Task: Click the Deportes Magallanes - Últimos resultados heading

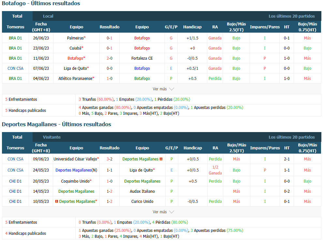Action: (56, 124)
